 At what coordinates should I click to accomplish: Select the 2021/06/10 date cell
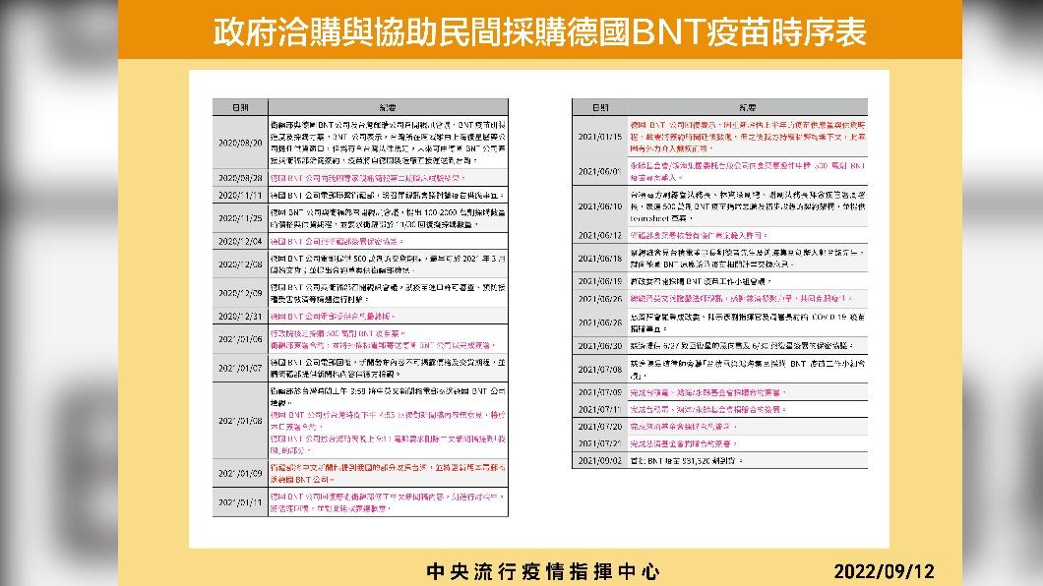tap(599, 205)
